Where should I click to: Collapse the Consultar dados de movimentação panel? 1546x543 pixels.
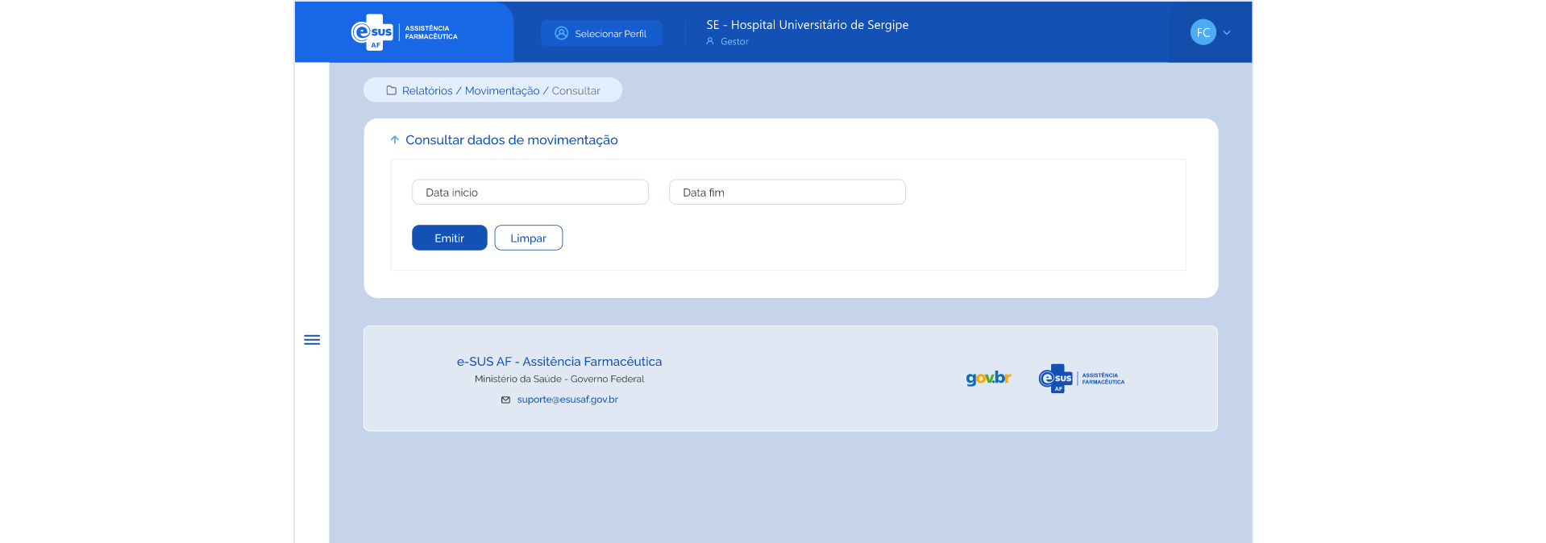pyautogui.click(x=395, y=140)
